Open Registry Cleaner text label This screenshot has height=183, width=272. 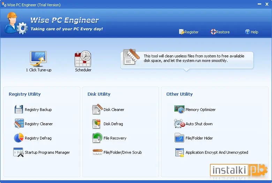39,124
